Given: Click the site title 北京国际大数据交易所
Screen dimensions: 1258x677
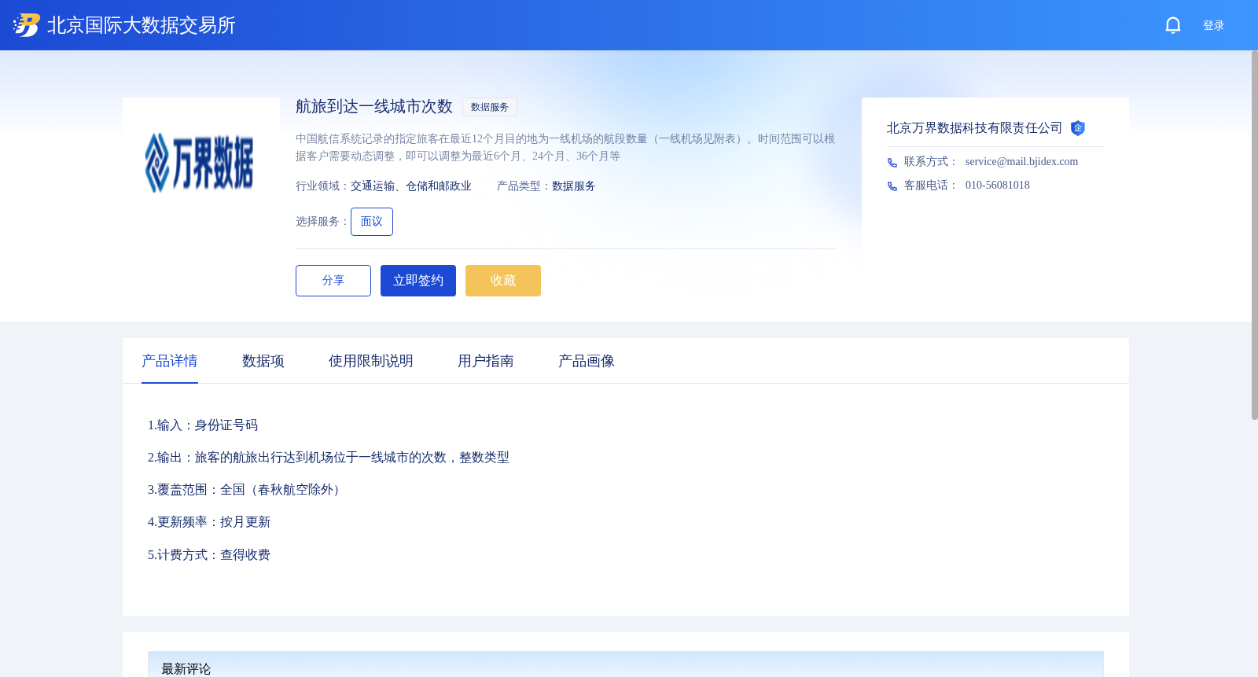Looking at the screenshot, I should (x=142, y=25).
